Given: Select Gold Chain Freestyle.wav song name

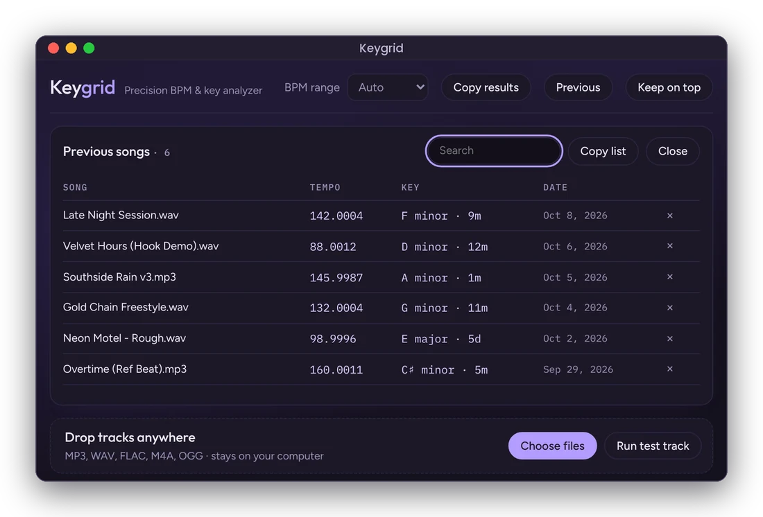Looking at the screenshot, I should [126, 308].
